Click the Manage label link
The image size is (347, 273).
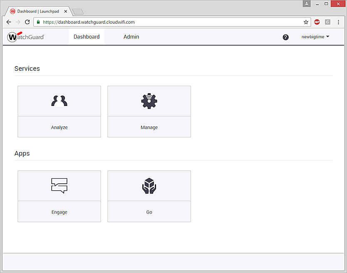[x=149, y=127]
